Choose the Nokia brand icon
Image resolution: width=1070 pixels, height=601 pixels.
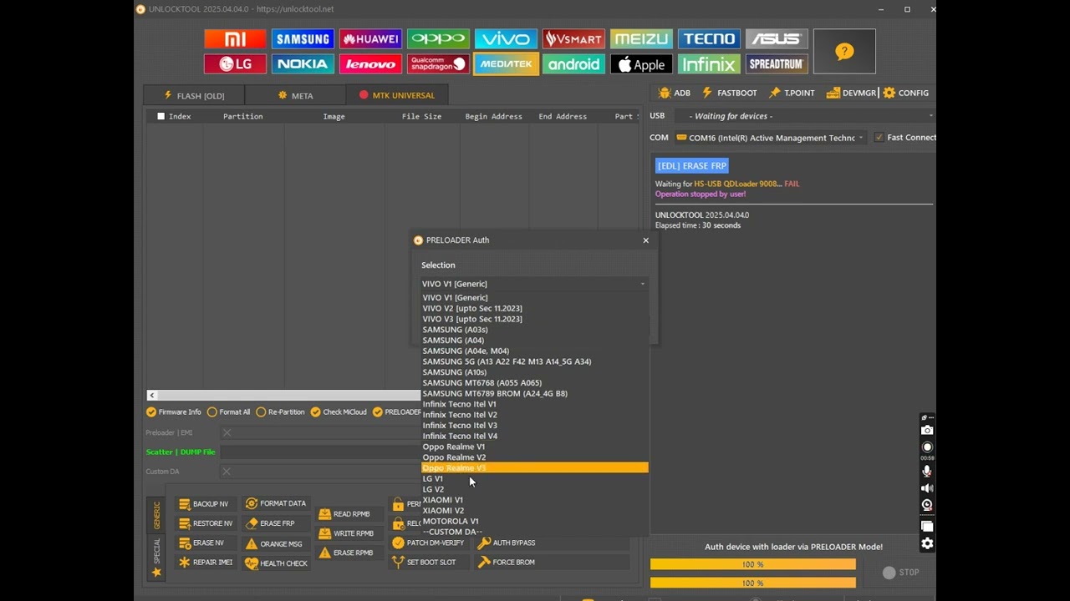pos(303,64)
